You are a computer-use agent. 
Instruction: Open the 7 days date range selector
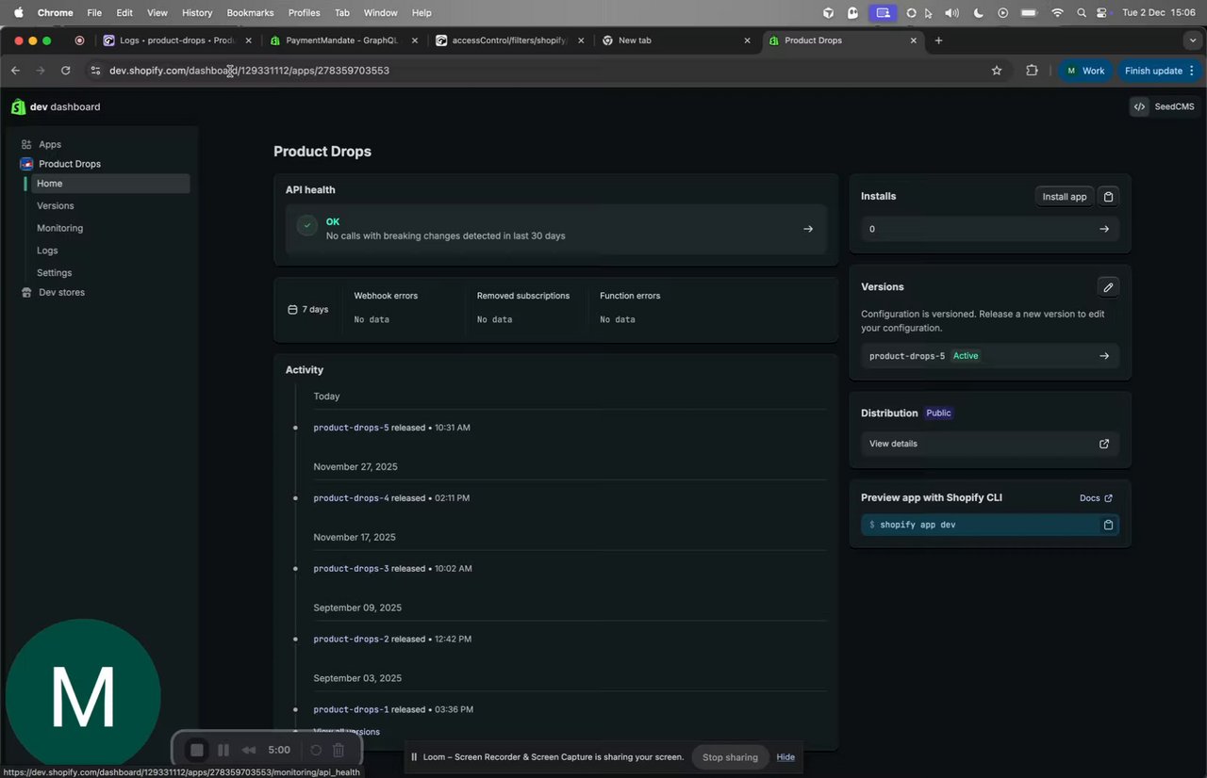point(308,310)
